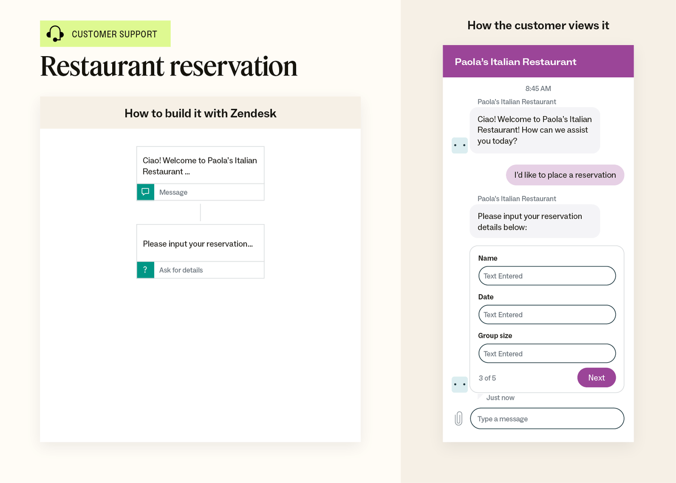Click the 'Message' step type label
The height and width of the screenshot is (483, 676).
tap(173, 192)
